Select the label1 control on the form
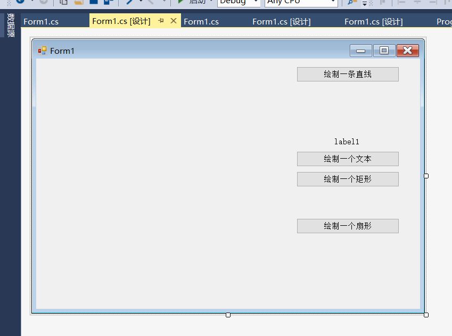 pyautogui.click(x=347, y=142)
